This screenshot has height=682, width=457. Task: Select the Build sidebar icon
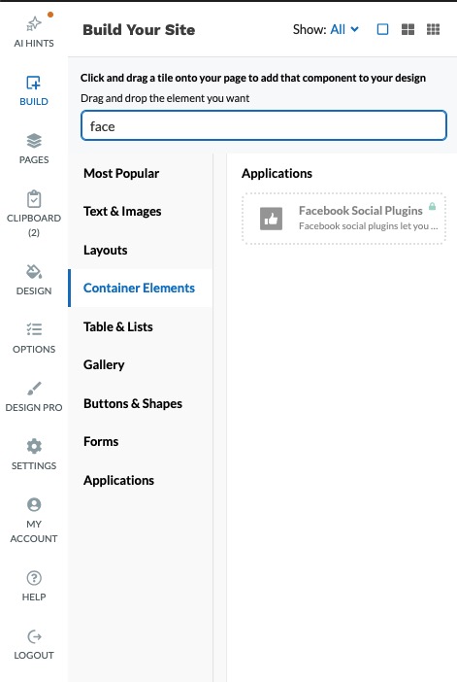(x=34, y=83)
